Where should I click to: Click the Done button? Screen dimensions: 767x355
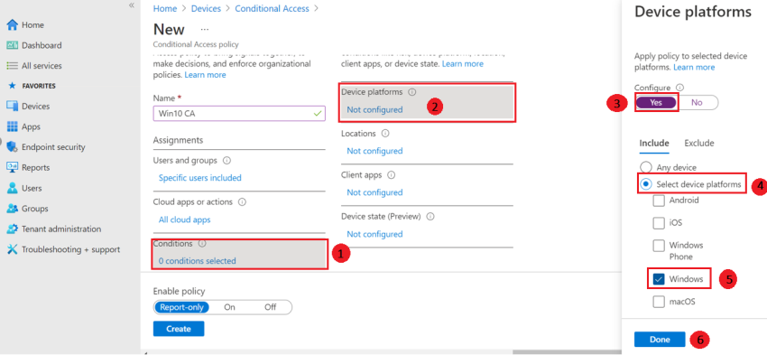tap(660, 340)
